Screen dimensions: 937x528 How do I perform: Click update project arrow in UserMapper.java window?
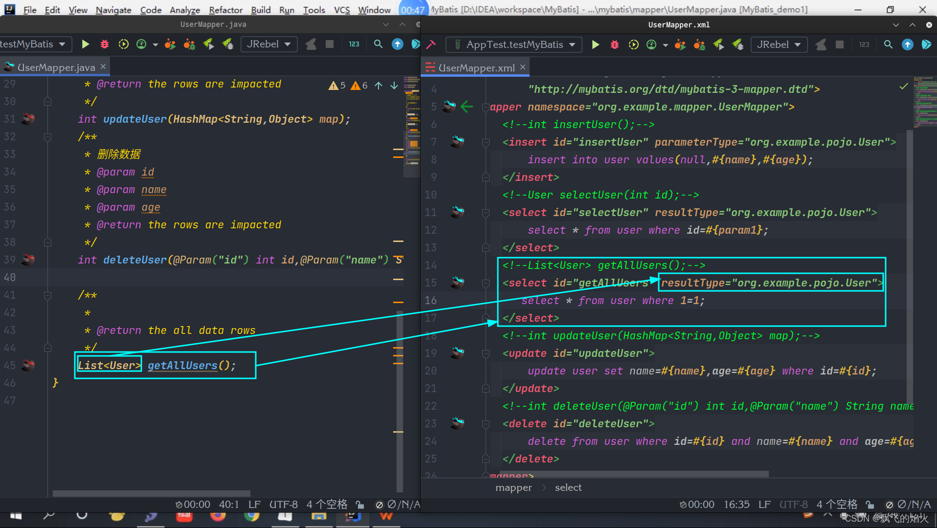coord(398,44)
